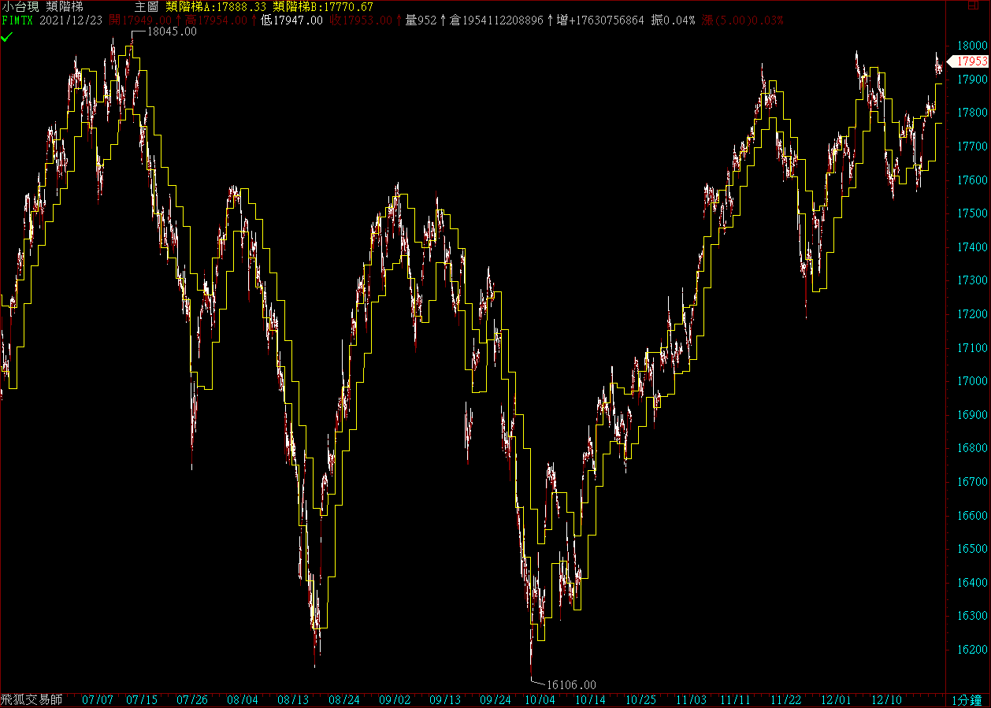Image resolution: width=991 pixels, height=708 pixels.
Task: Click the 類階梯A:17888.33 indicator value
Action: pyautogui.click(x=217, y=6)
